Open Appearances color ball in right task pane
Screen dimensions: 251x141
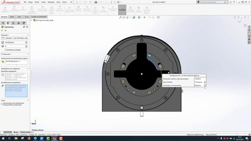pyautogui.click(x=249, y=40)
